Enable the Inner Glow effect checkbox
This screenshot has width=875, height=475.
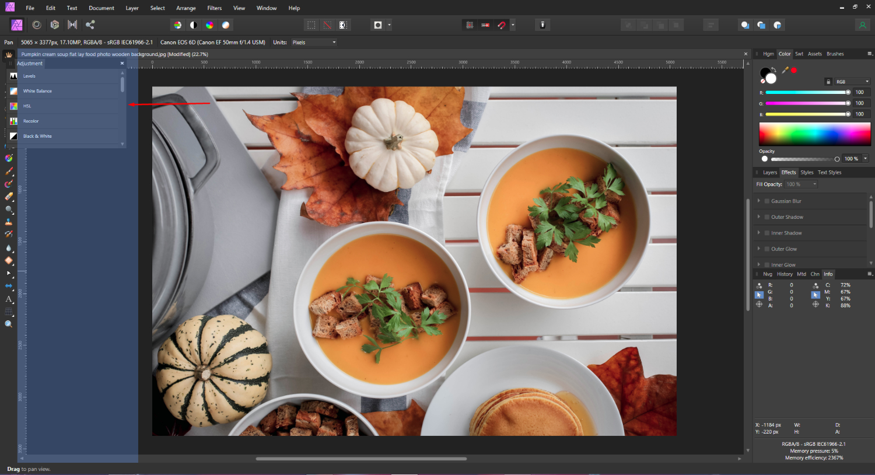[767, 264]
